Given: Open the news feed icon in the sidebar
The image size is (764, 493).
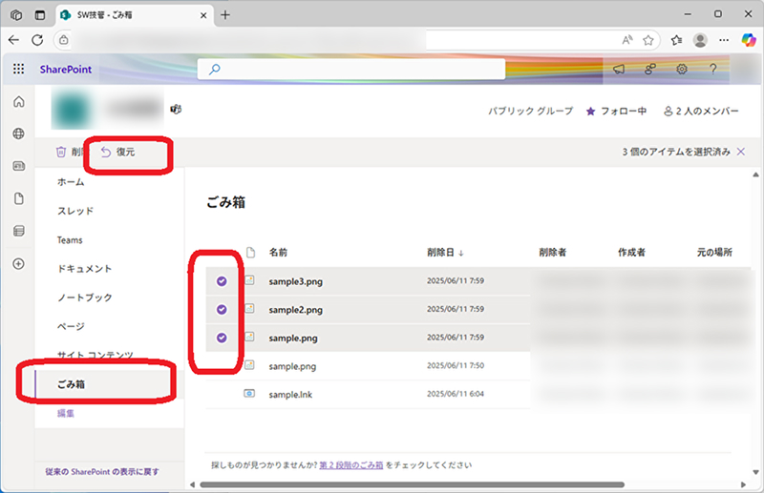Looking at the screenshot, I should click(18, 166).
